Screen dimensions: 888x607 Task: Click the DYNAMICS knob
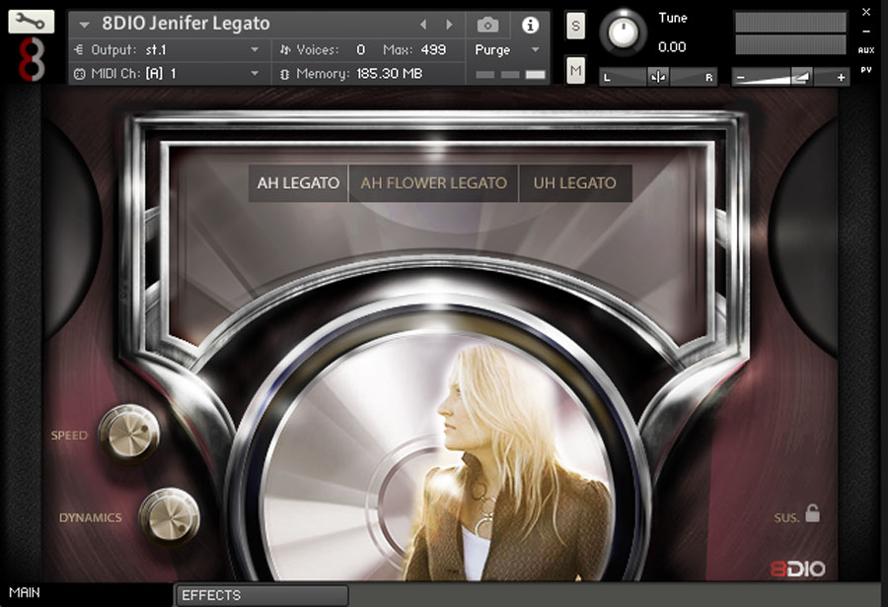click(170, 516)
